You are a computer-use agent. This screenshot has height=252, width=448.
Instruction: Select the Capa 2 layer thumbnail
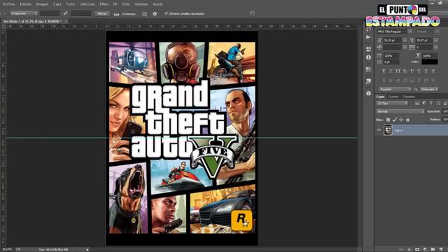point(388,130)
